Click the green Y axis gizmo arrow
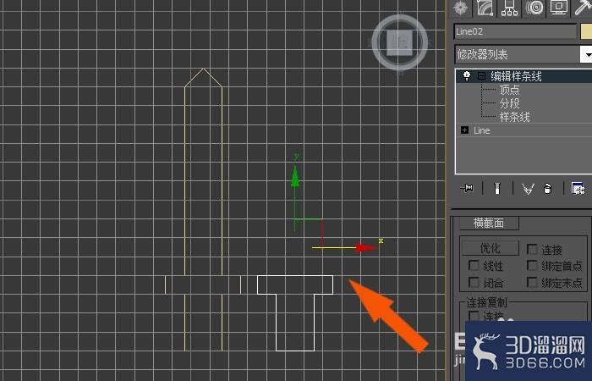 295,178
